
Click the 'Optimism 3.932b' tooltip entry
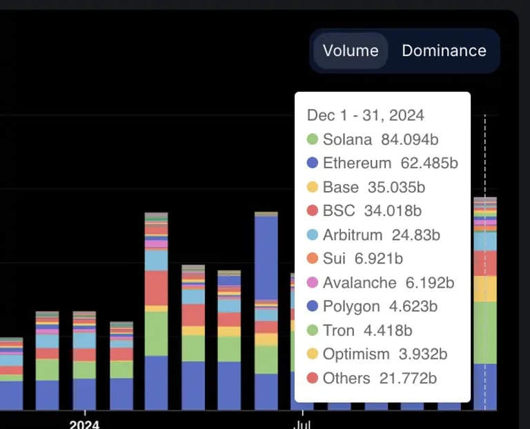[x=377, y=354]
